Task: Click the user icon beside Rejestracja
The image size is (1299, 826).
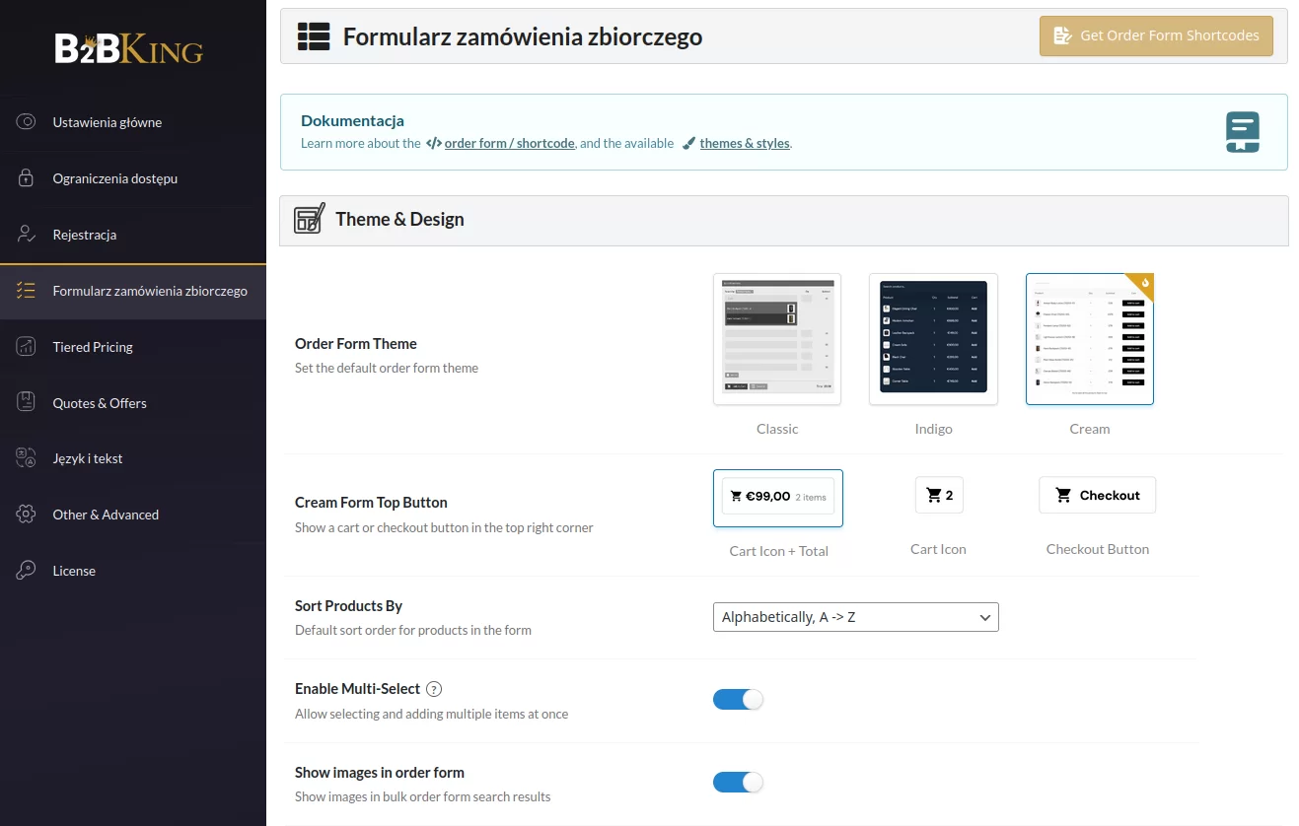Action: 27,235
